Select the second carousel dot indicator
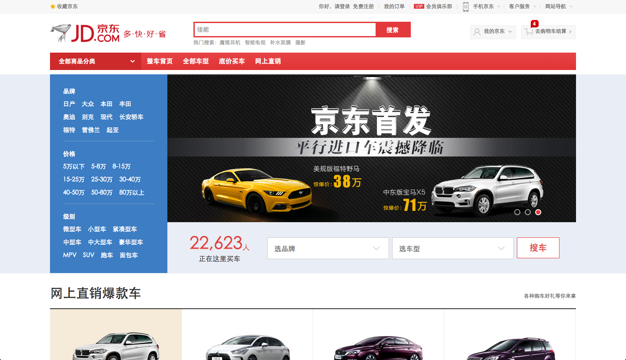This screenshot has width=626, height=360. 528,212
